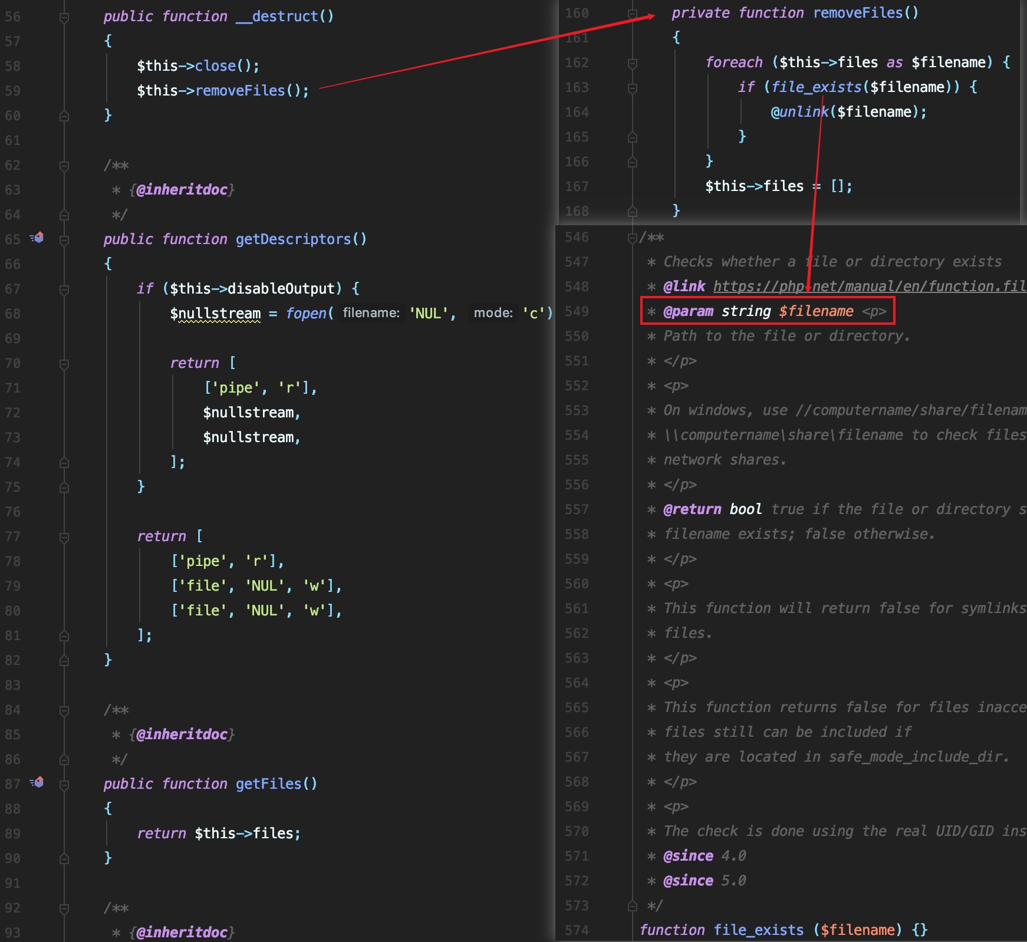The image size is (1027, 942).
Task: Click the fopen call on line 68
Action: 306,314
